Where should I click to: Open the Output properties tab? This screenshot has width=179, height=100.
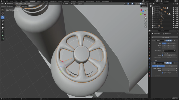(x=149, y=40)
